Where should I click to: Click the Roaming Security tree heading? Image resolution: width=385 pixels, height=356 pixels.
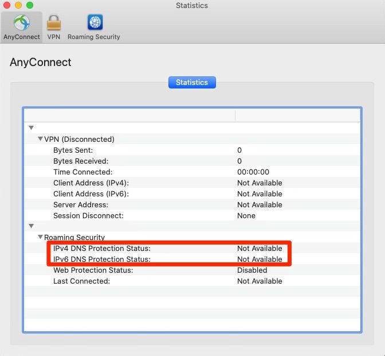[x=74, y=237]
